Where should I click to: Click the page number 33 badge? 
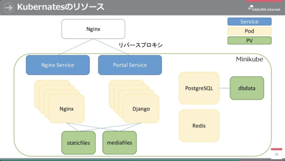click(x=277, y=153)
